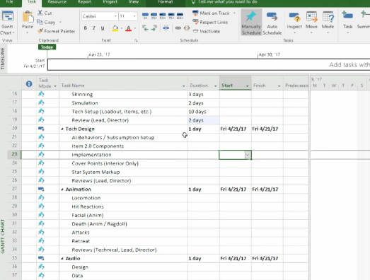This screenshot has width=370, height=280.
Task: Select row header 27
Action: click(x=15, y=189)
